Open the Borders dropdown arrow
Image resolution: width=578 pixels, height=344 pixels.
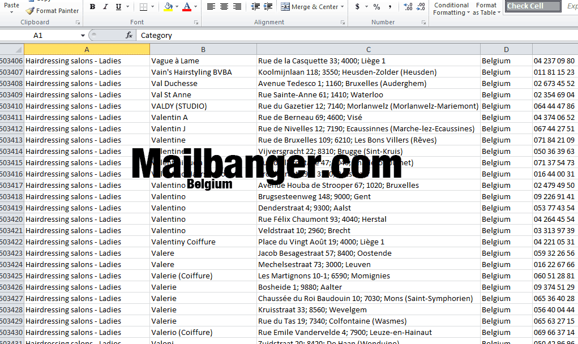click(153, 7)
